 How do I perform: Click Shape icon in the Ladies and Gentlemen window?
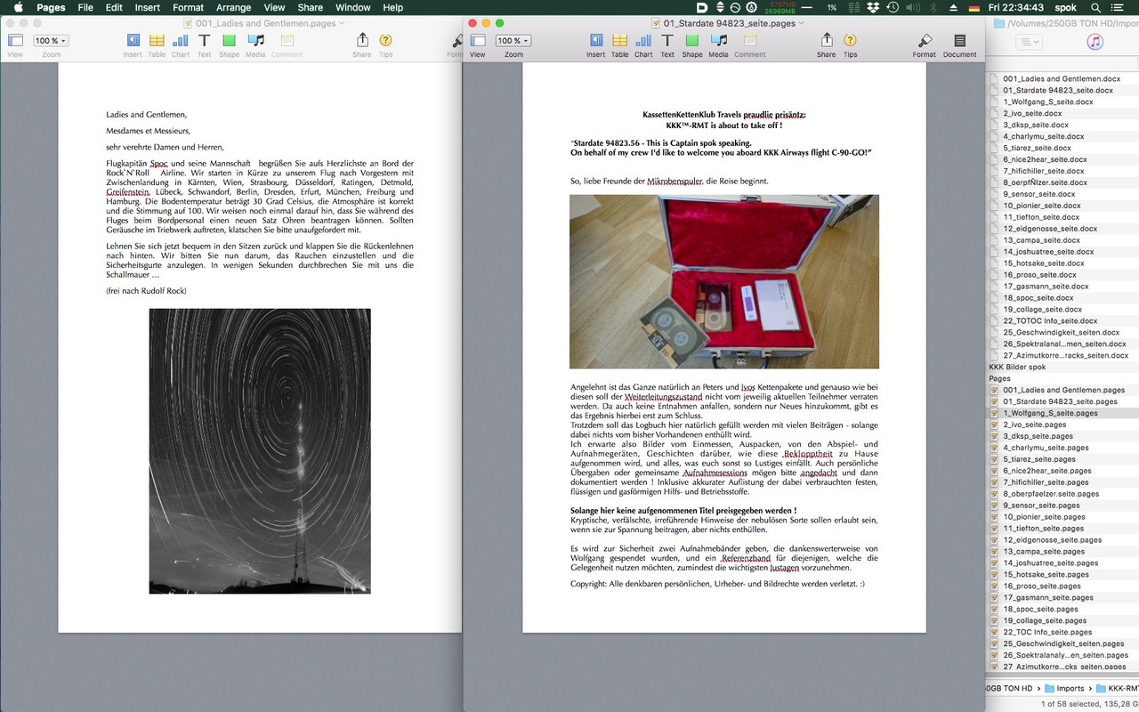tap(230, 41)
